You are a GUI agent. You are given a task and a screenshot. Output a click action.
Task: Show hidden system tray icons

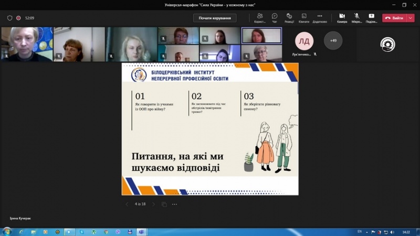(x=367, y=232)
